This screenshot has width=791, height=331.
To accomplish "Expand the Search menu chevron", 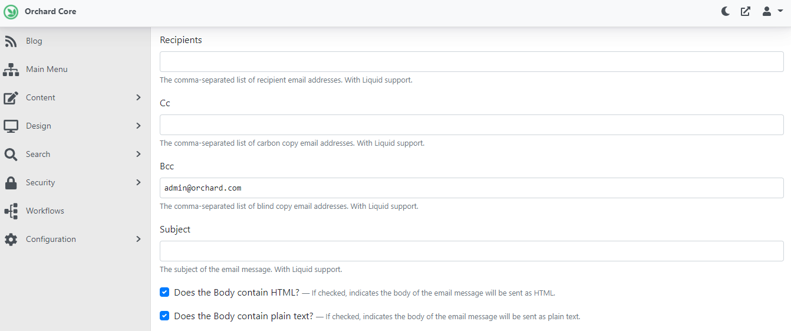I will point(139,154).
